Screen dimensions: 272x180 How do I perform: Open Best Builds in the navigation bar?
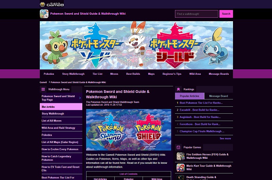coord(133,74)
